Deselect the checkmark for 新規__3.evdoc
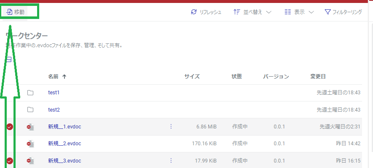This screenshot has height=168, width=373. tap(10, 161)
